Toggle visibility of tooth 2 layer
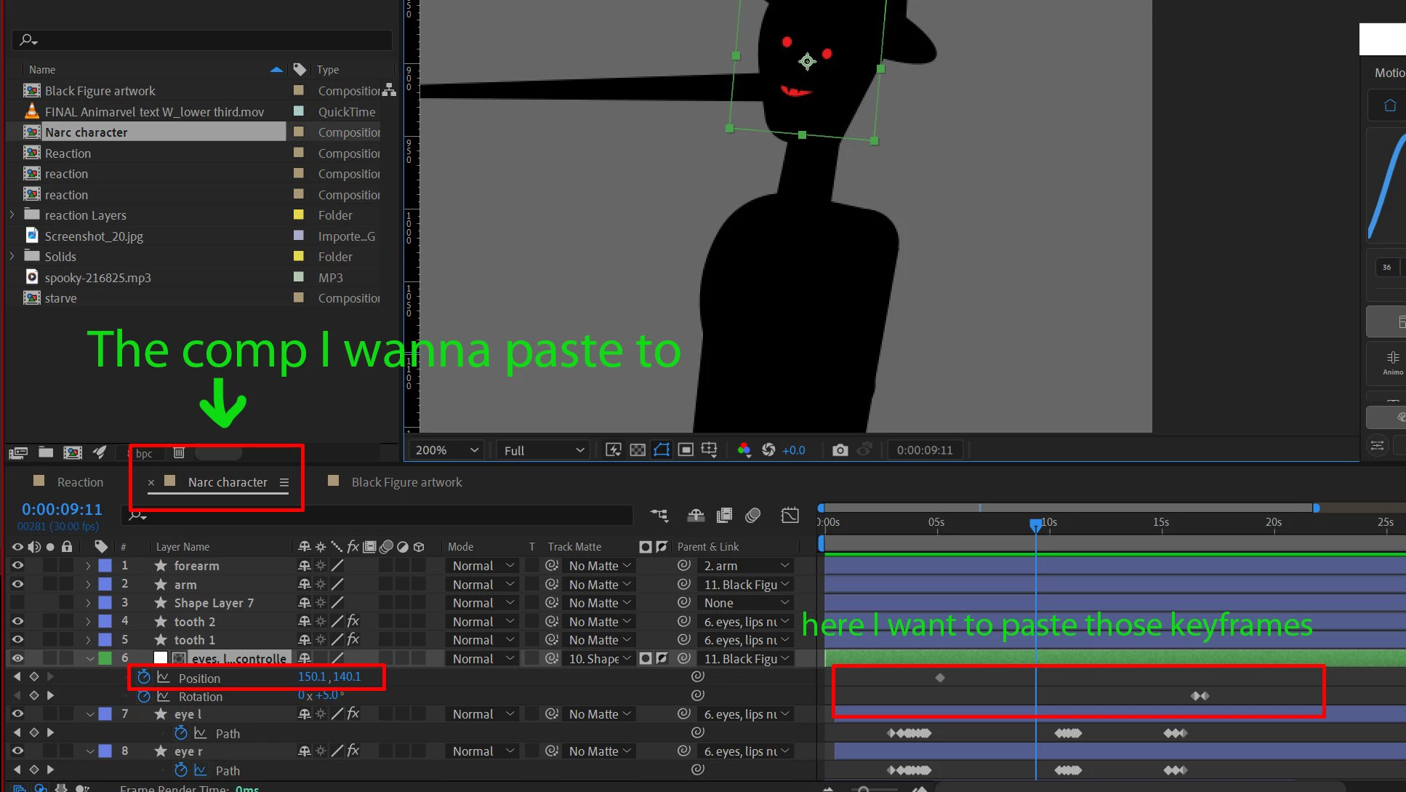This screenshot has width=1406, height=792. [17, 622]
